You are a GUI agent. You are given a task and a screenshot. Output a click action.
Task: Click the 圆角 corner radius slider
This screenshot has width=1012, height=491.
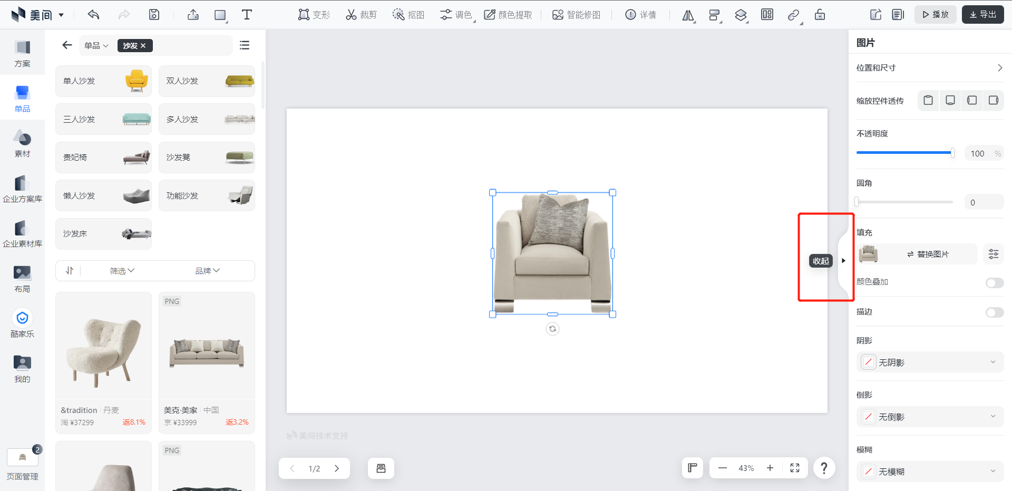coord(904,202)
